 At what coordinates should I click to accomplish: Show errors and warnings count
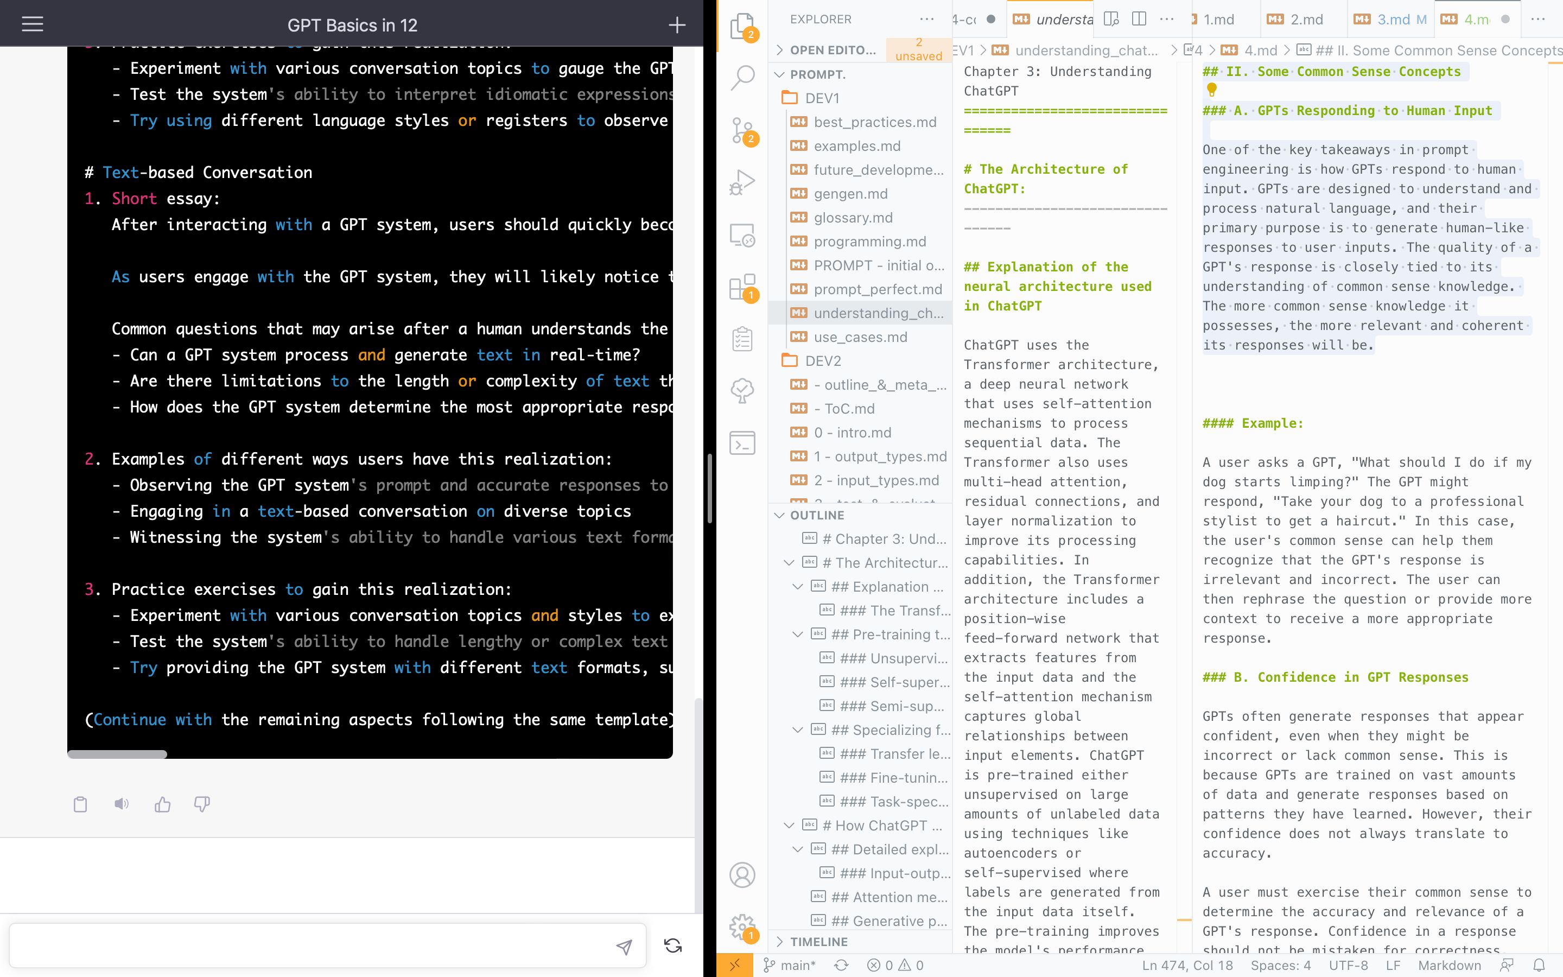click(x=895, y=965)
